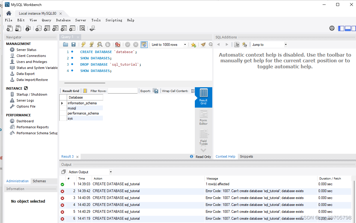The width and height of the screenshot is (356, 223).
Task: Create a new SQL tab from toolbar
Action: 10,28
